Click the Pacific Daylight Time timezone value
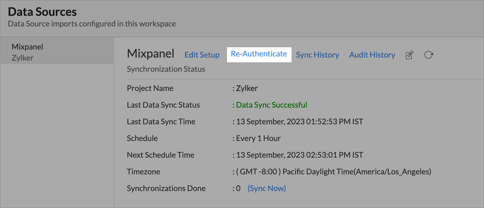The image size is (484, 208). pos(334,172)
